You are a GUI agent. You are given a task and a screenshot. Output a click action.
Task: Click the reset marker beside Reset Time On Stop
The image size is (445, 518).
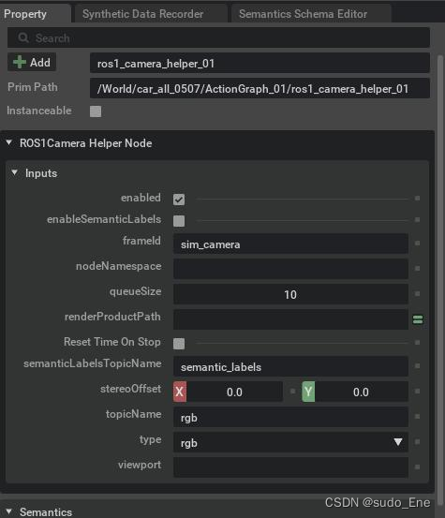tap(417, 343)
